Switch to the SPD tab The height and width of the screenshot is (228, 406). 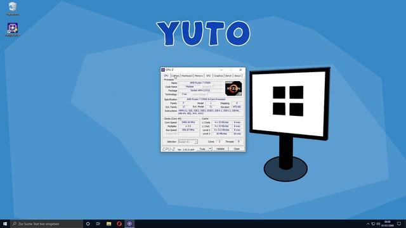pos(209,76)
